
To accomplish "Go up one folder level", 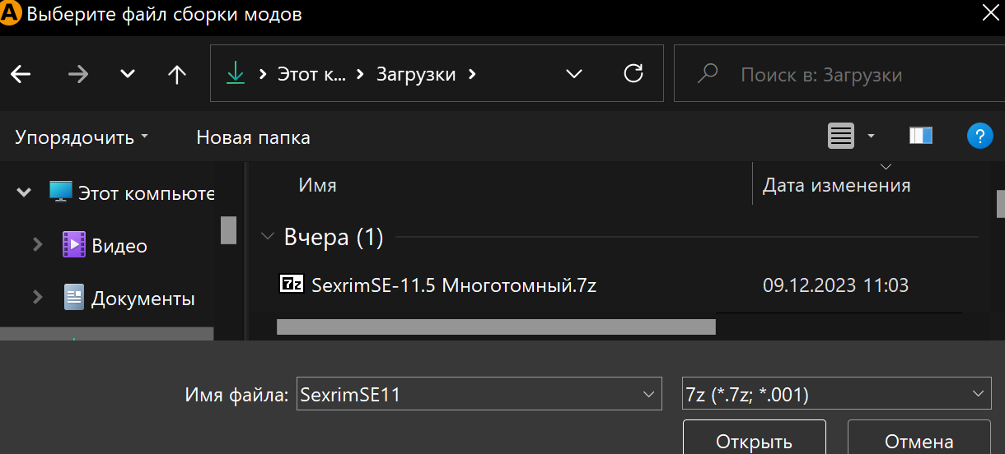I will point(176,74).
